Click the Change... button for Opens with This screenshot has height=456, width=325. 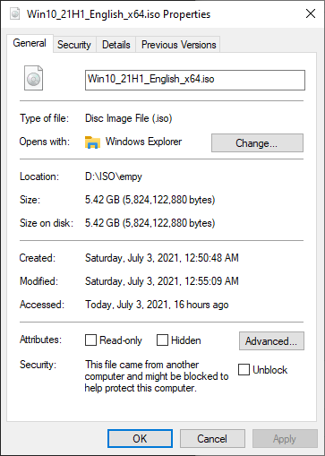[x=257, y=143]
